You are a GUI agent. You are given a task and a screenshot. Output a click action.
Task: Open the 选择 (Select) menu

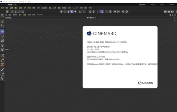tap(20, 8)
